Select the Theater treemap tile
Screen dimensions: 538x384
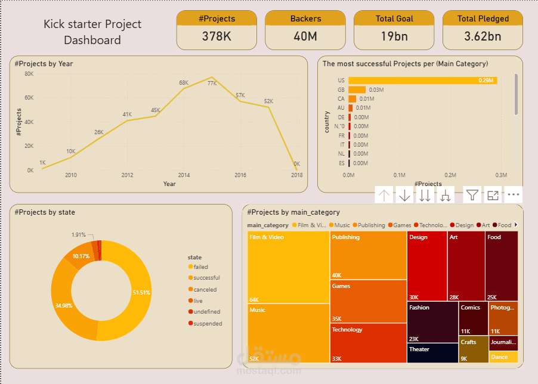click(x=432, y=353)
